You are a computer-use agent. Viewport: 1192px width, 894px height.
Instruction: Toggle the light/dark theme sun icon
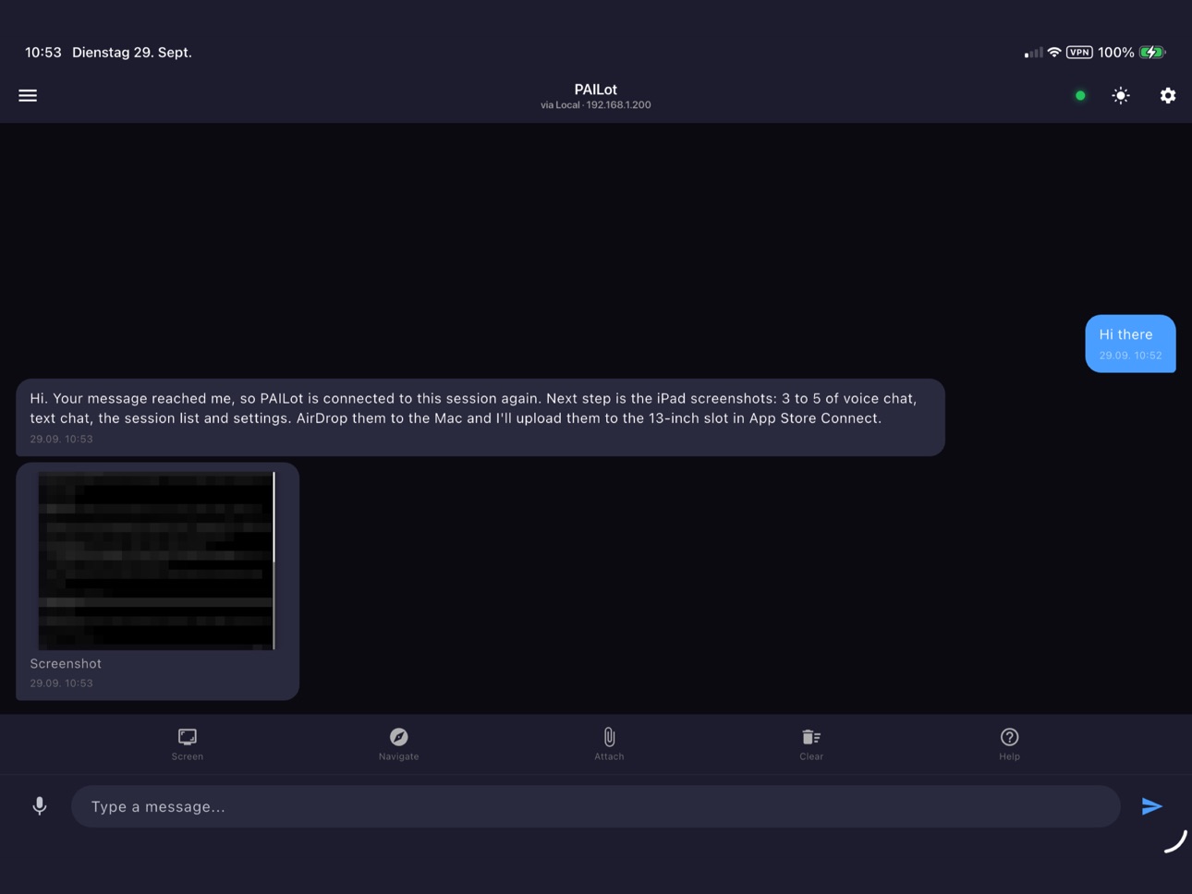1121,95
